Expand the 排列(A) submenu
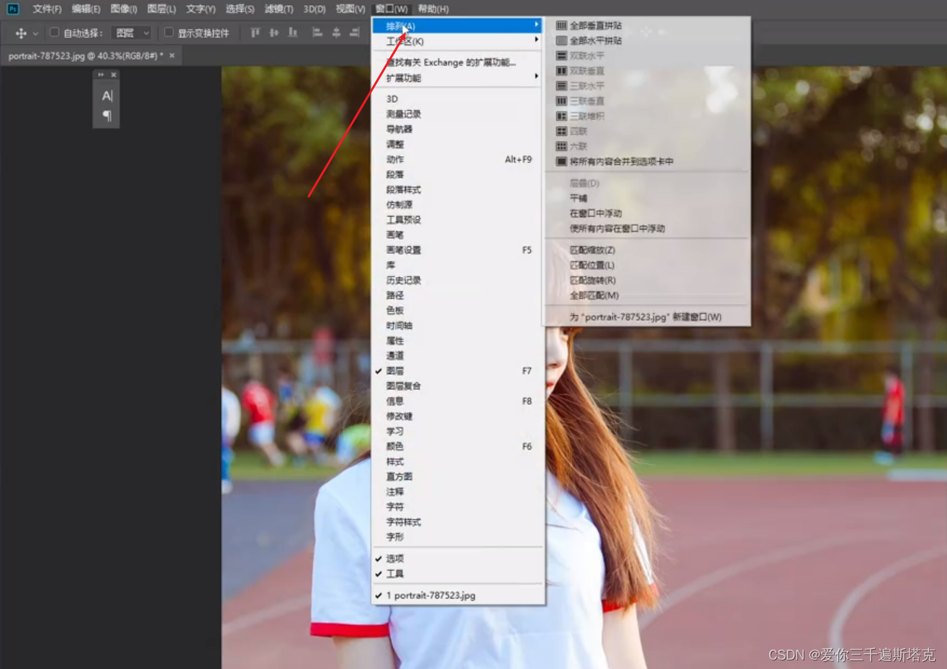The image size is (947, 669). (458, 26)
